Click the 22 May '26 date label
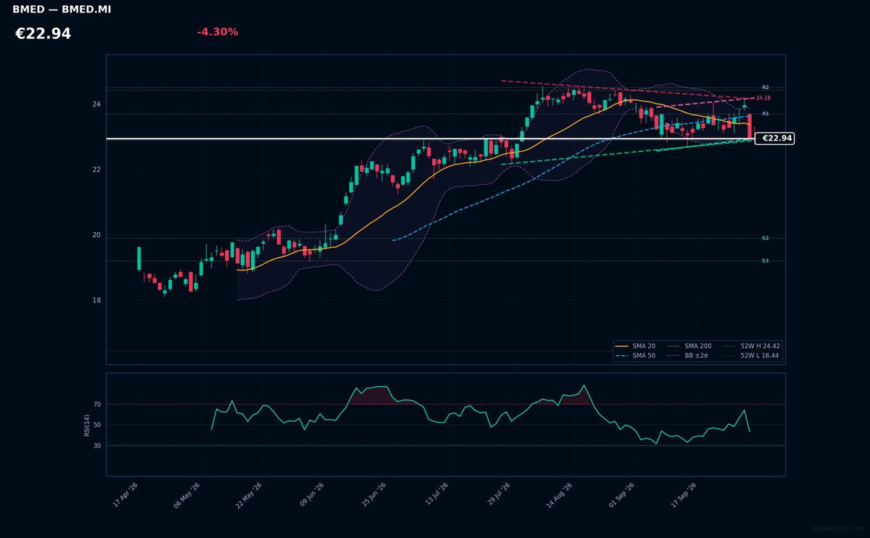 click(249, 494)
